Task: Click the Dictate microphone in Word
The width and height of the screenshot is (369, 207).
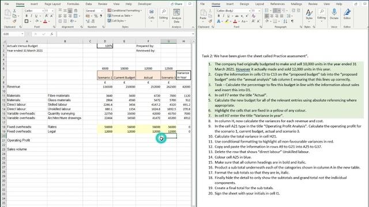Action: coord(334,14)
